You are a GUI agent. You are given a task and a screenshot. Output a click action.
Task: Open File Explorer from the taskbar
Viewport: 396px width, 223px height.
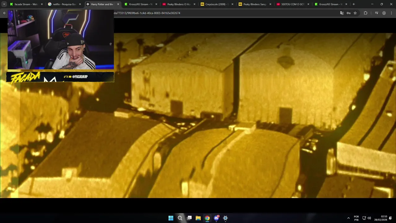coord(198,218)
